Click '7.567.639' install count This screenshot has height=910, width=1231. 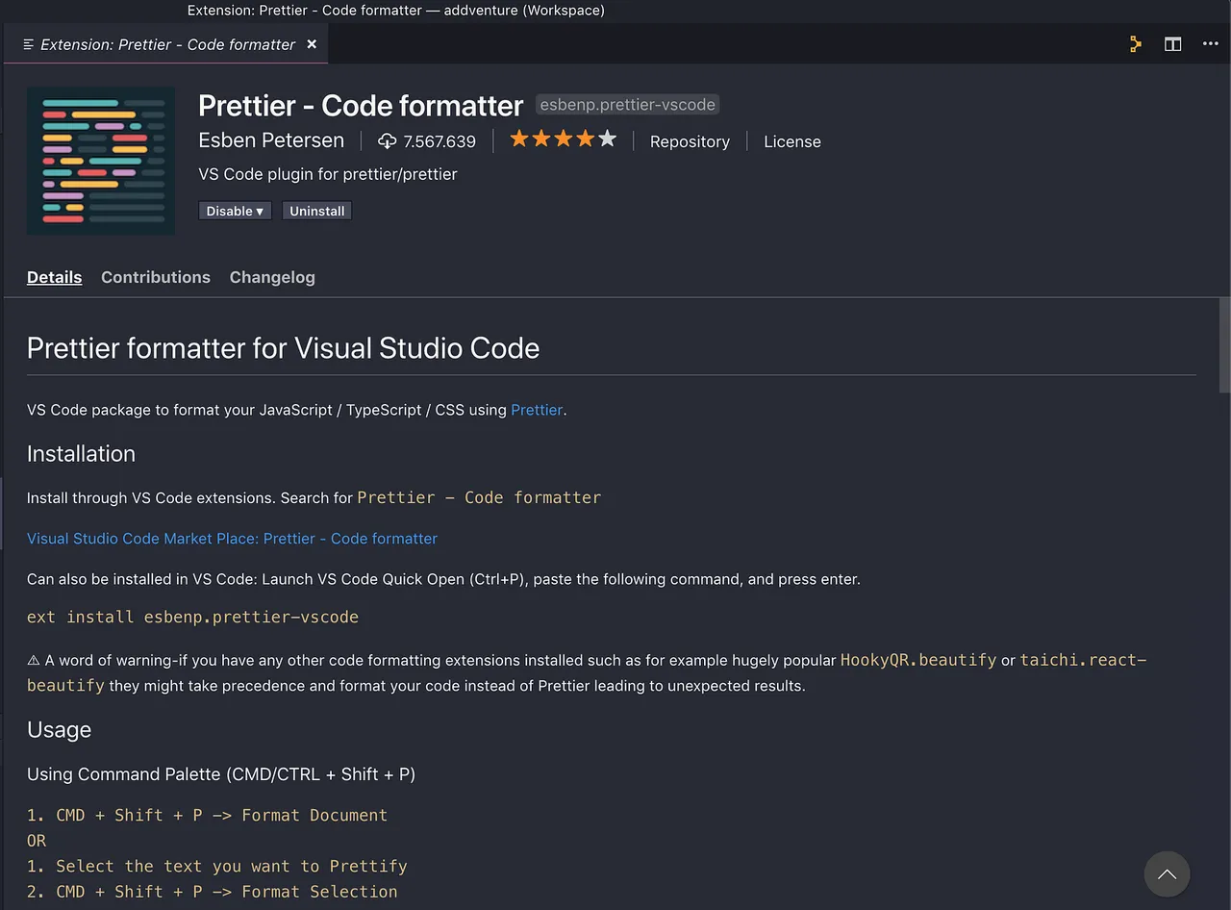click(x=440, y=141)
